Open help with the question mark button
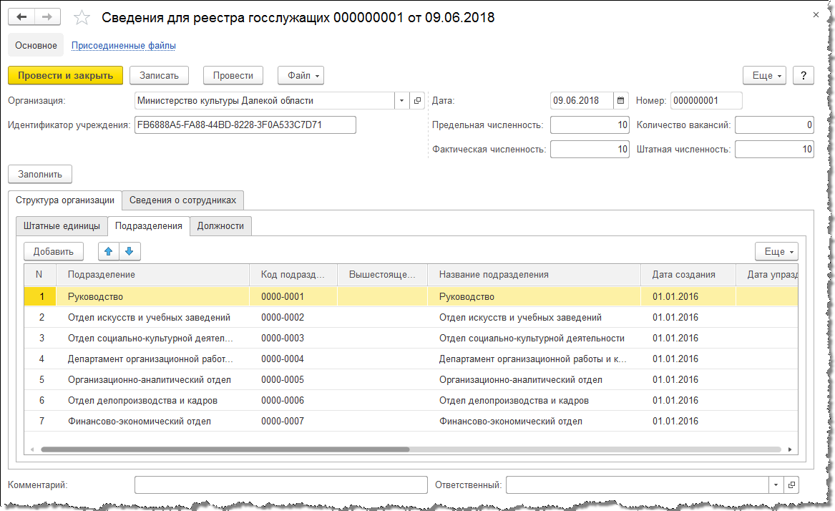This screenshot has height=511, width=835. [804, 76]
